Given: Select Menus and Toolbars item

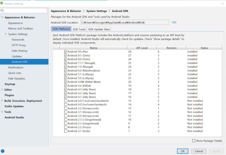Looking at the screenshot, I should point(21,28).
